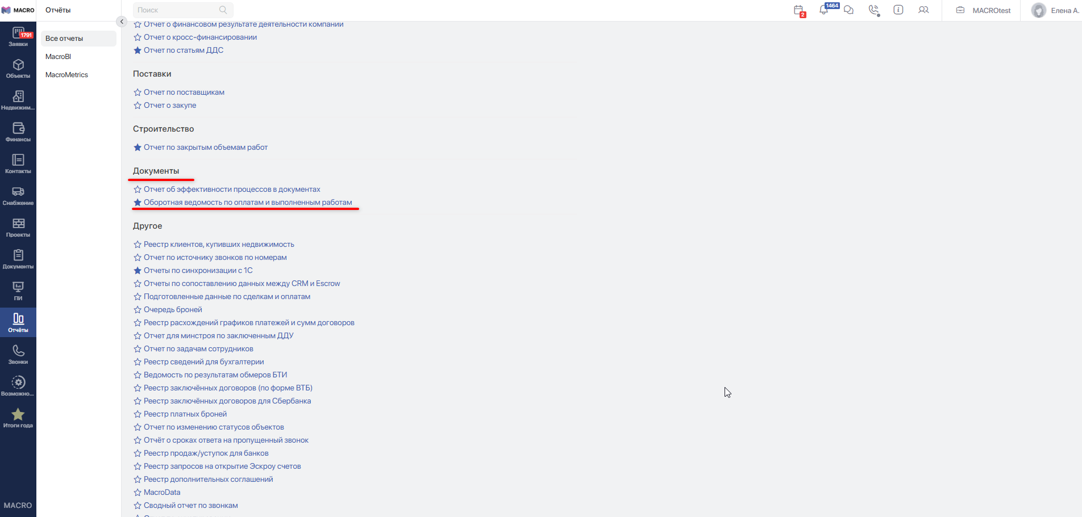Open the calendar icon in the top bar
This screenshot has width=1082, height=517.
pyautogui.click(x=798, y=10)
